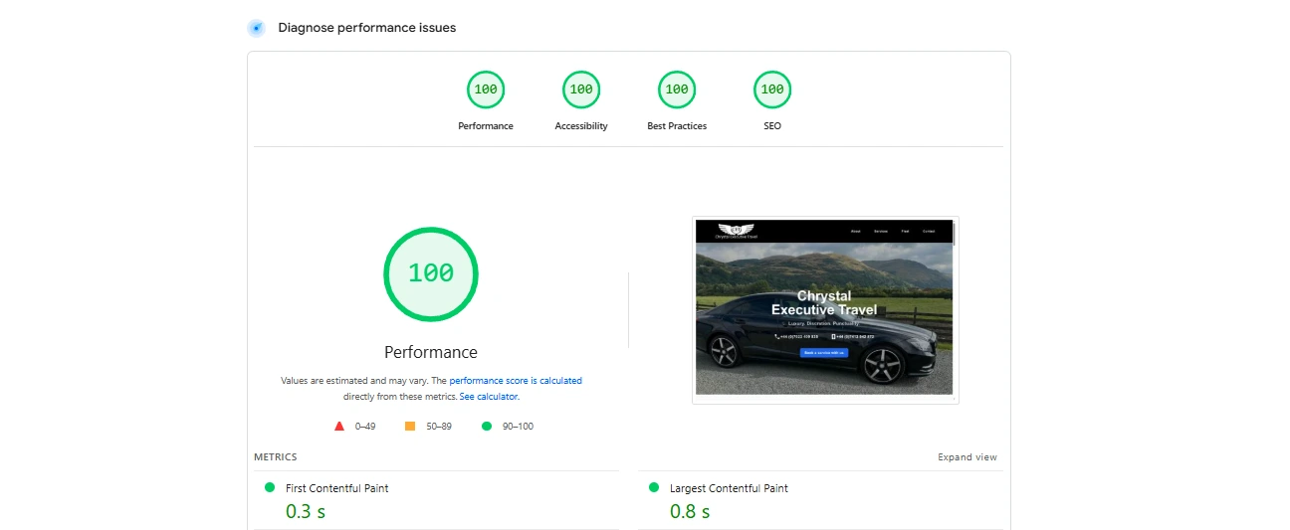
Task: Select the First Contentful Paint metric label
Action: tap(336, 488)
